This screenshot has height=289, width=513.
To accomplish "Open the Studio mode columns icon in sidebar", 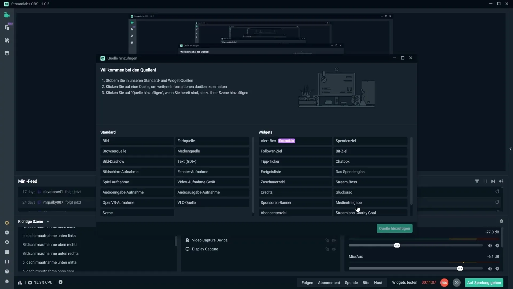I will (x=7, y=262).
